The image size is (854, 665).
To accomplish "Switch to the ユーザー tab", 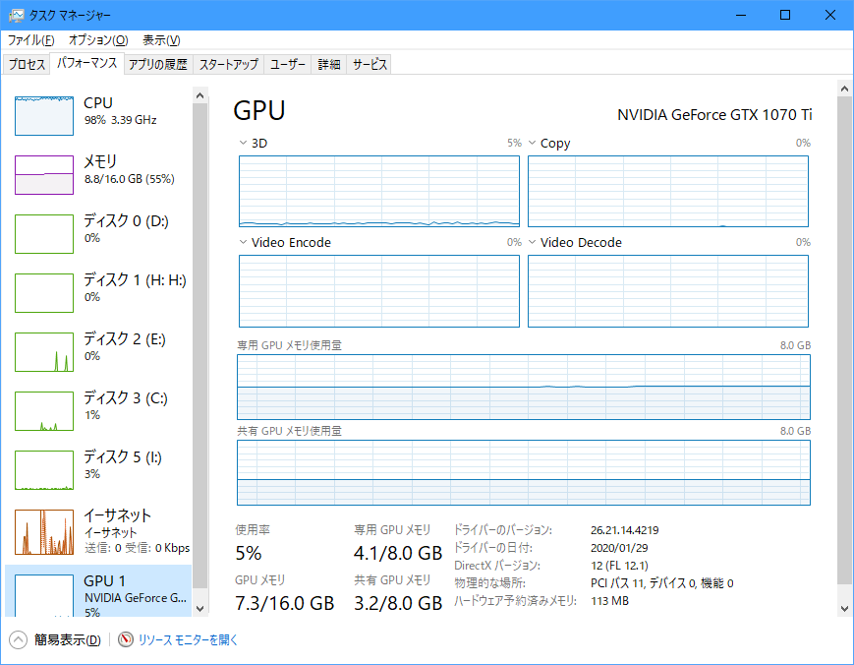I will 288,64.
